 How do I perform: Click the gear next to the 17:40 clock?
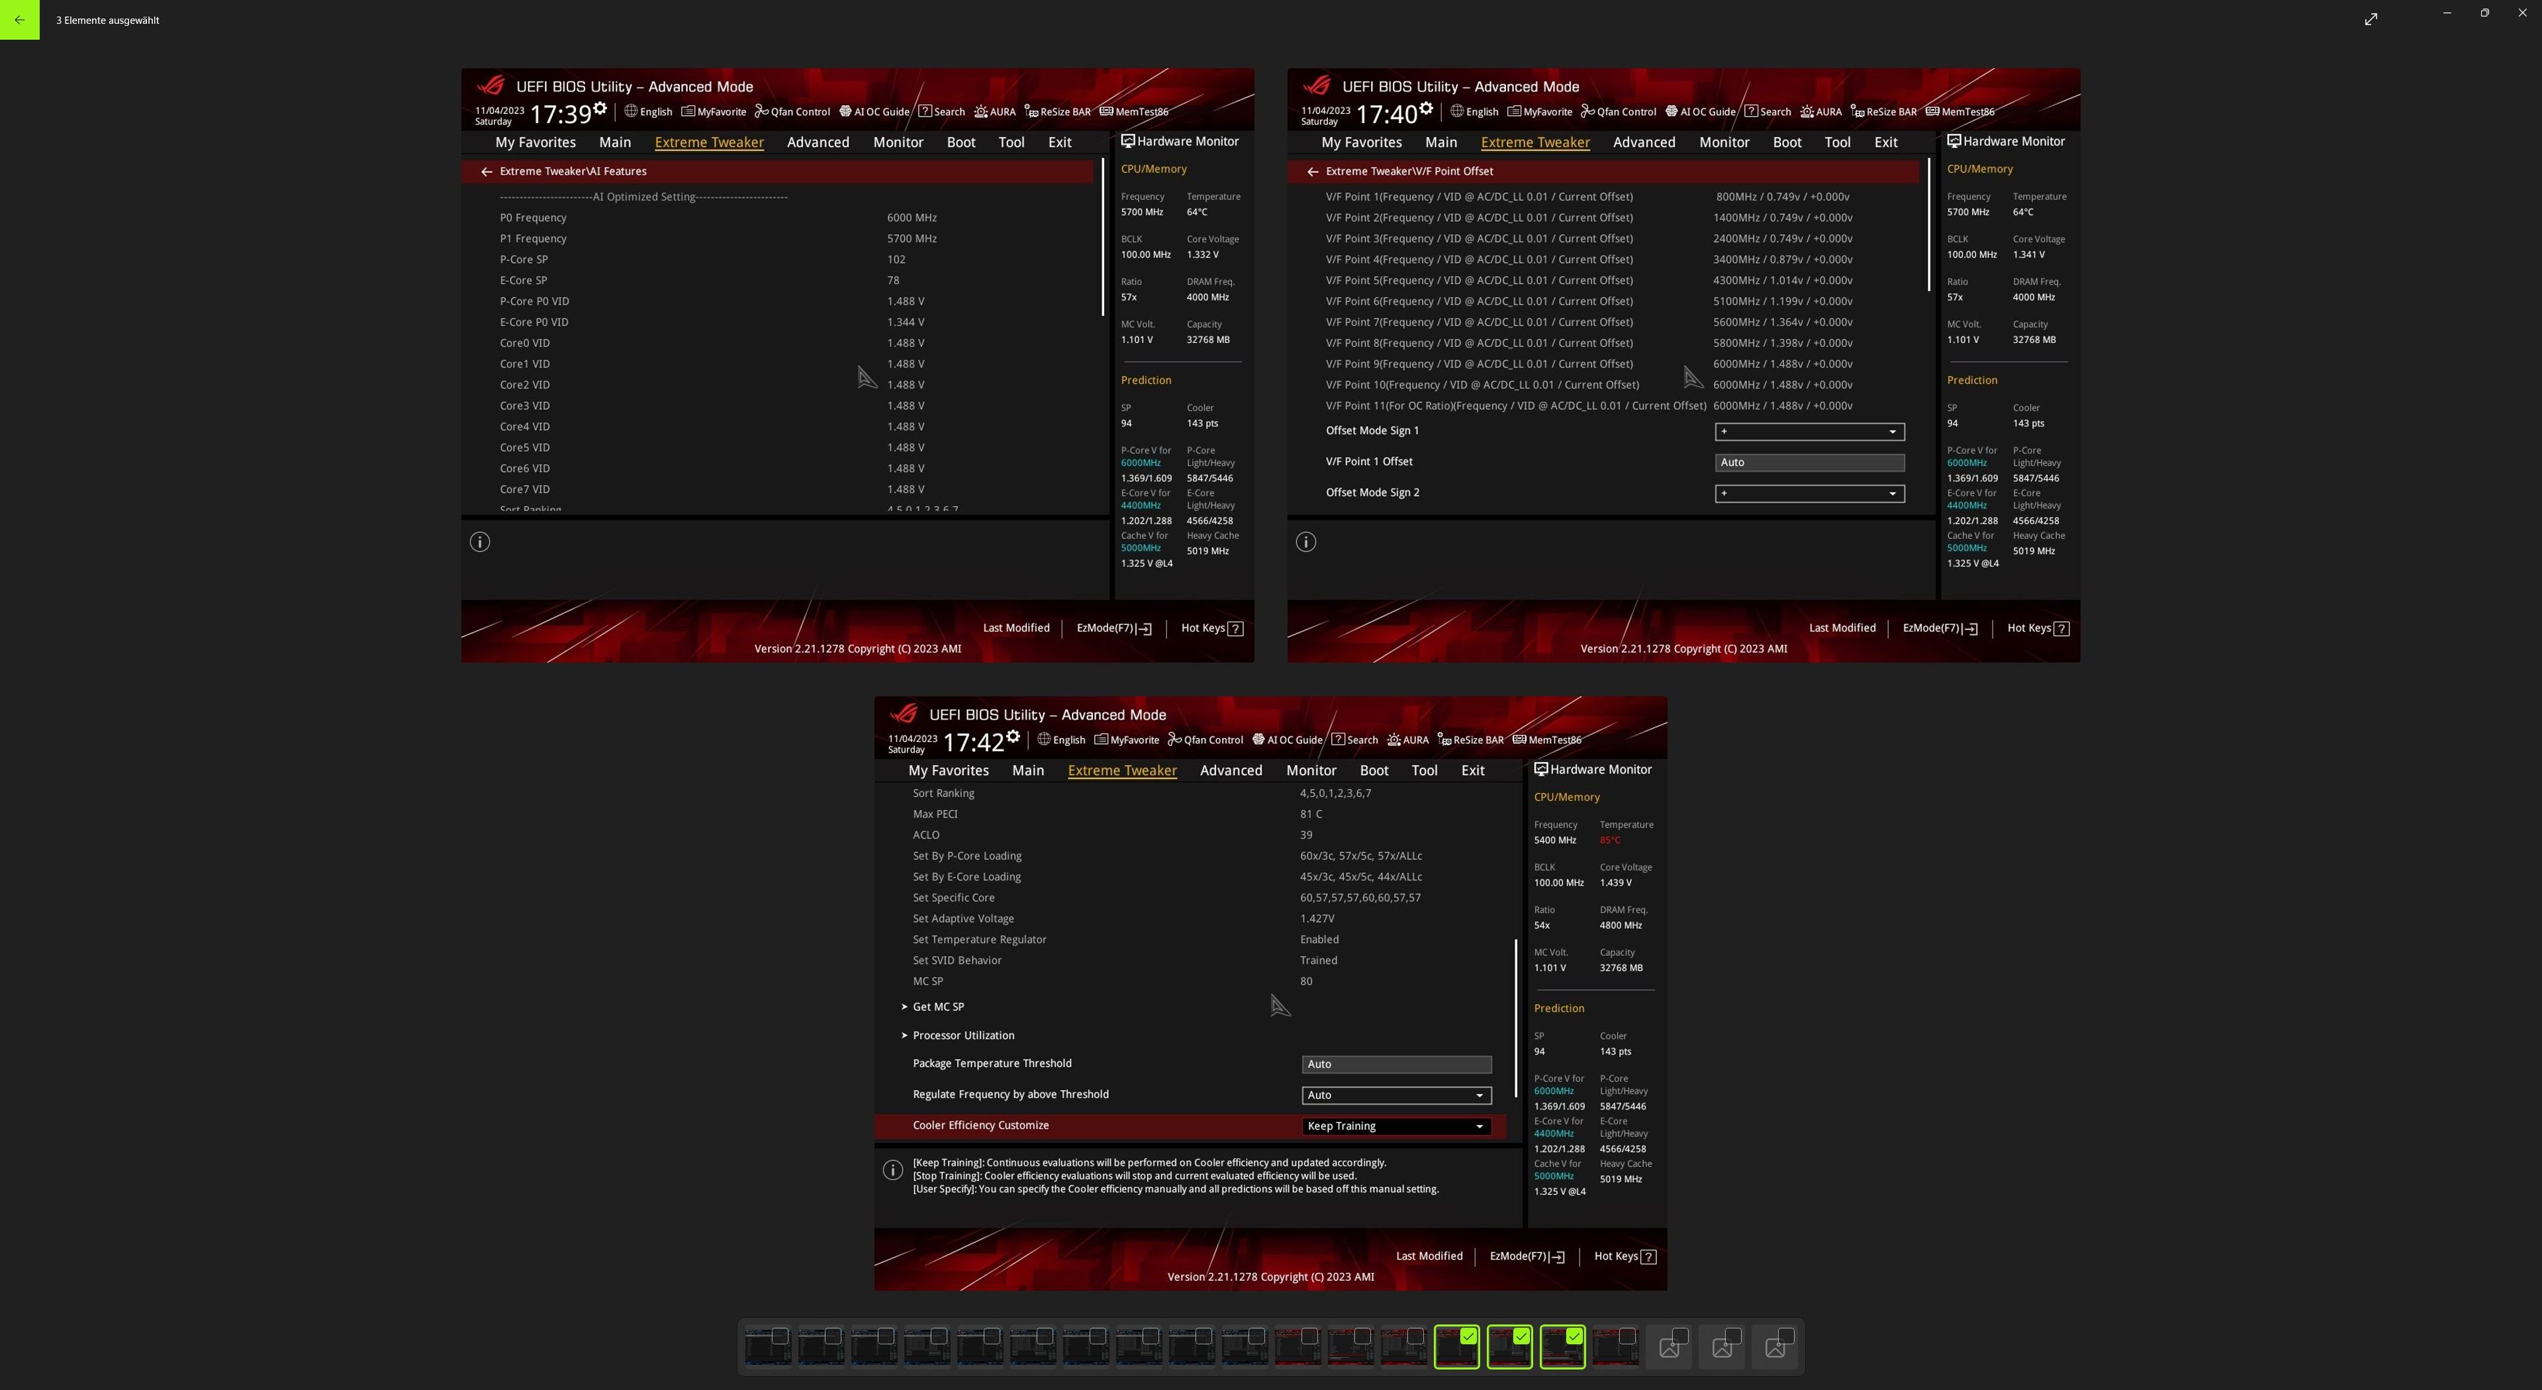pos(1425,107)
